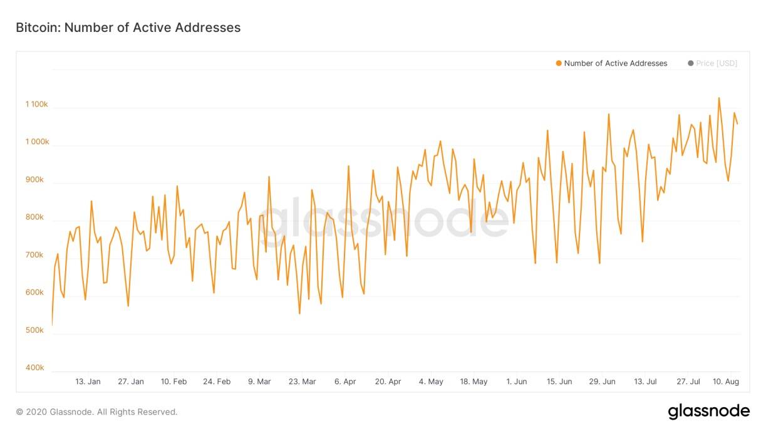Select the '6. Apr' x-axis date label
This screenshot has height=431, width=766.
click(x=345, y=382)
